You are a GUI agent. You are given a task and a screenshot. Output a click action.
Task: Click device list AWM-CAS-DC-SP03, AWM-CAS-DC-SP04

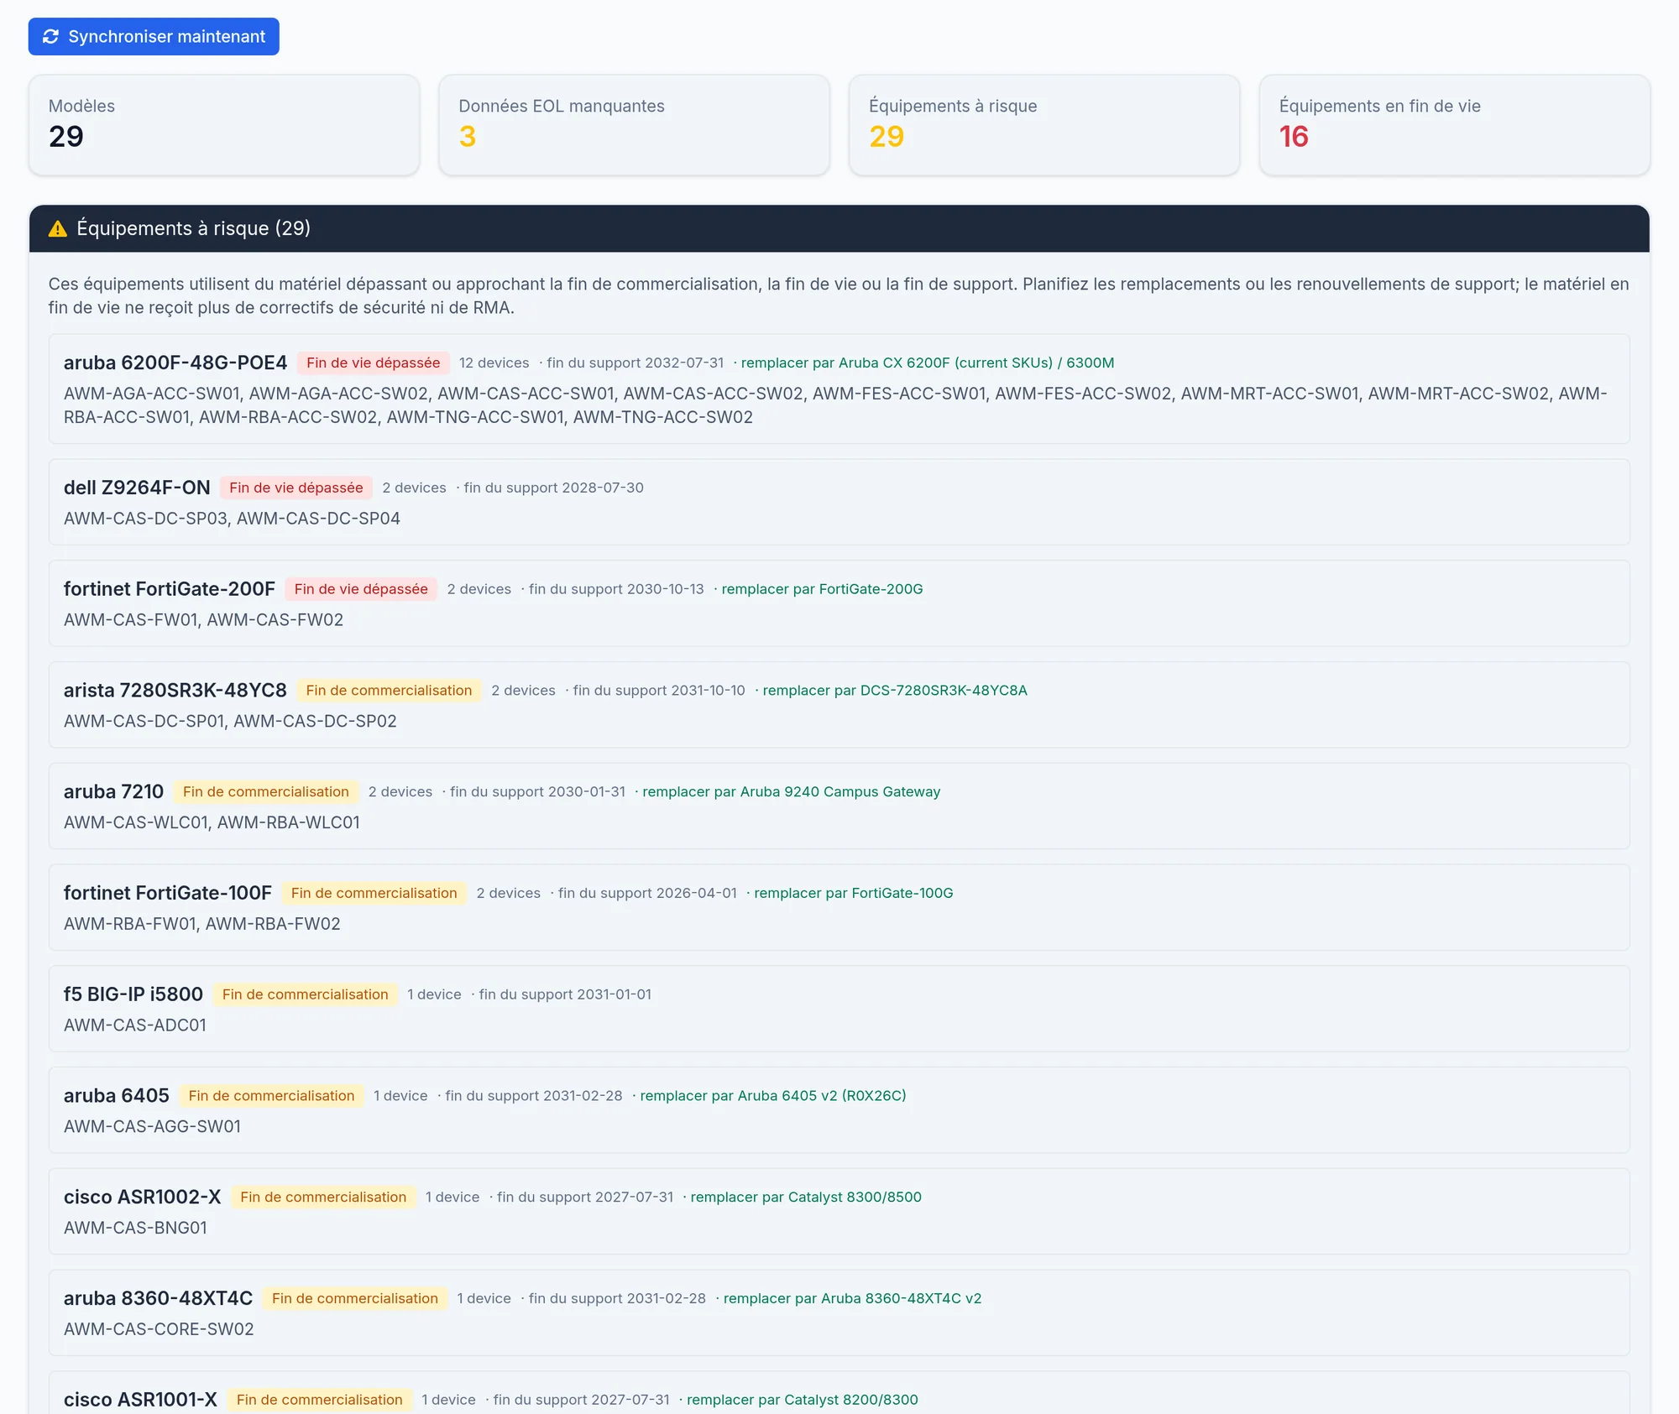[x=232, y=519]
